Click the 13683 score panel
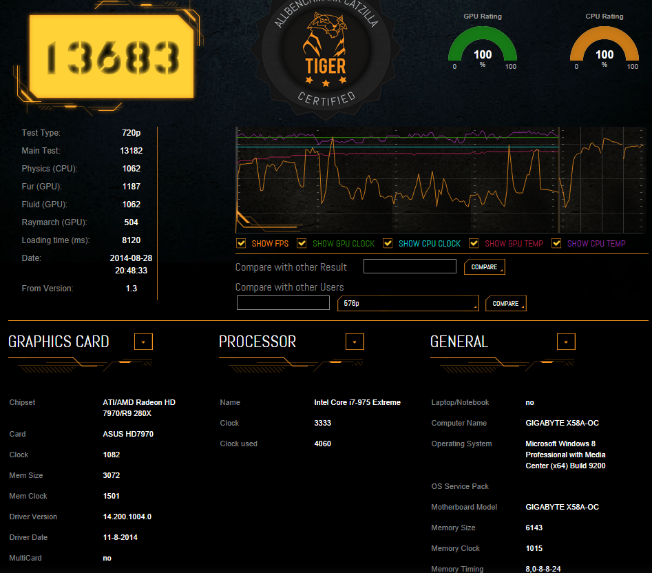Screen dimensions: 652x573 point(112,57)
